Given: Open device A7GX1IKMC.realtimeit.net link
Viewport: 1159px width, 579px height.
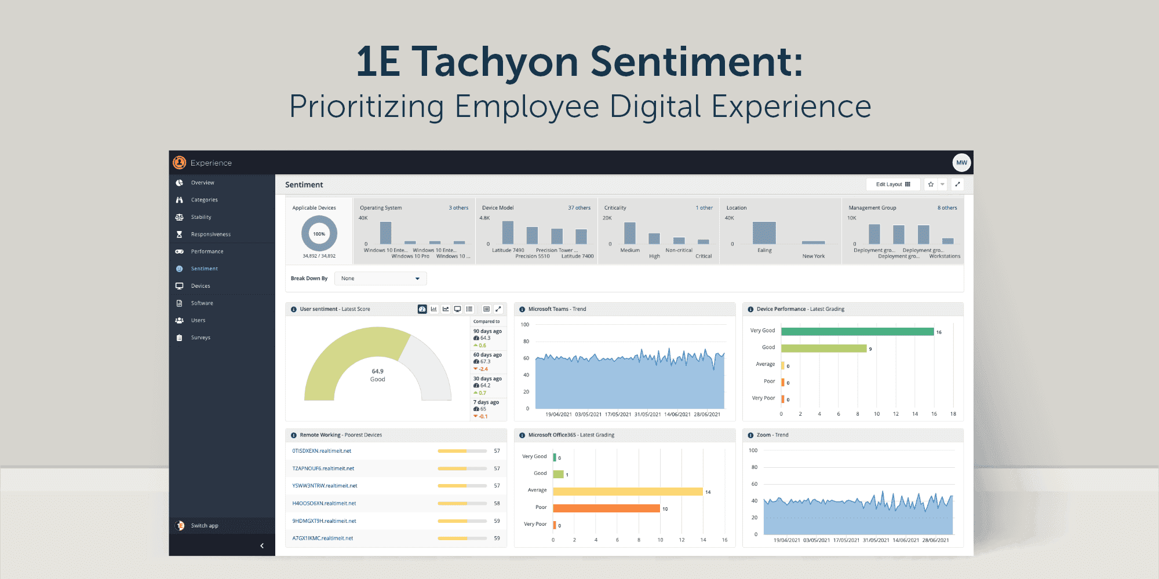Looking at the screenshot, I should click(322, 538).
